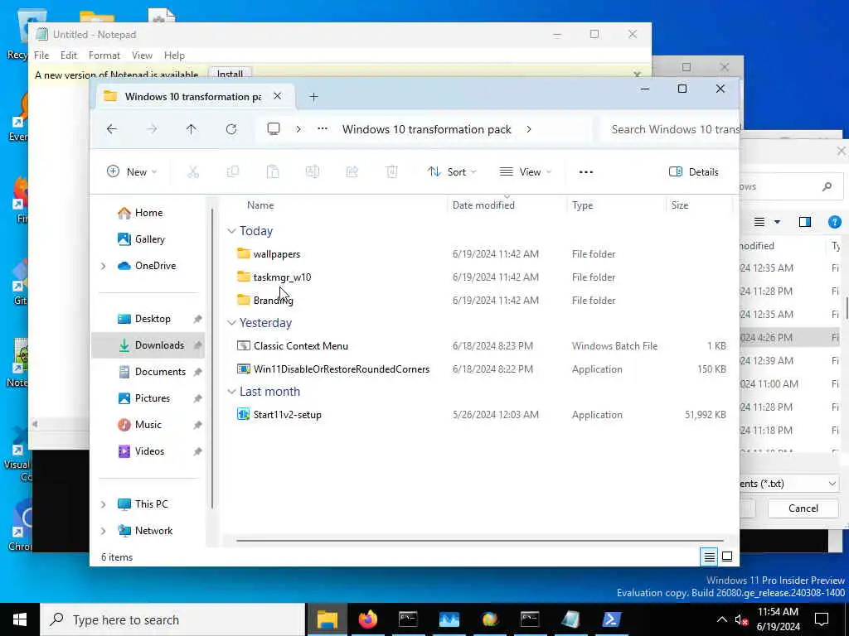849x636 pixels.
Task: Open the Notepad Format menu
Action: tap(104, 55)
